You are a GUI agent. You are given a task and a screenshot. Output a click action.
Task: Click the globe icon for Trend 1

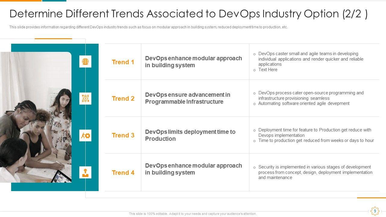(x=85, y=61)
